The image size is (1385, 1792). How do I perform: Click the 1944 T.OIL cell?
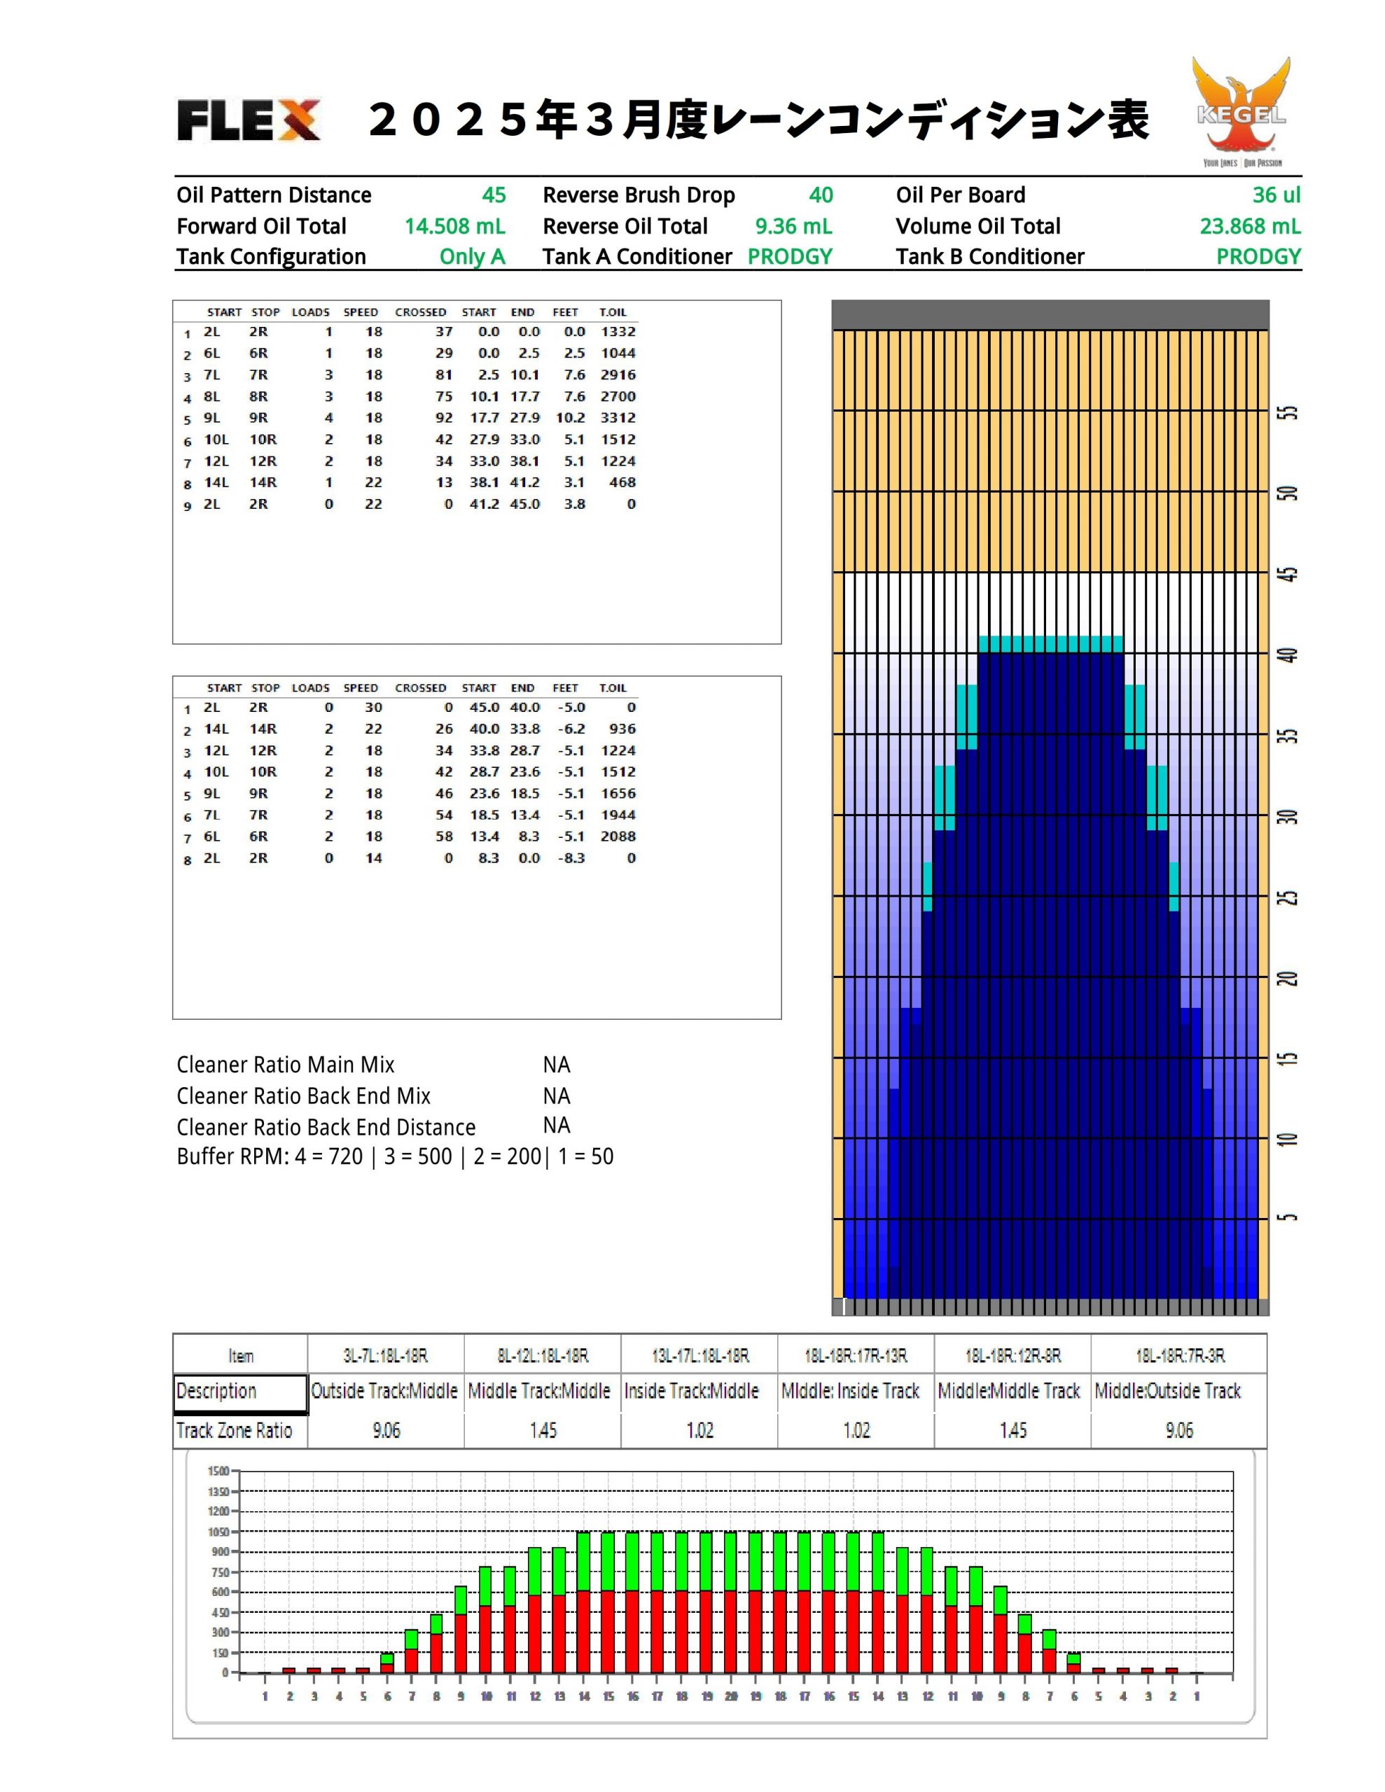[618, 815]
